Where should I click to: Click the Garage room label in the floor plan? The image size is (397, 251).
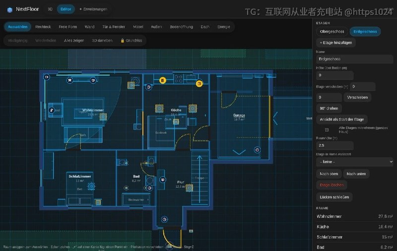pos(239,115)
